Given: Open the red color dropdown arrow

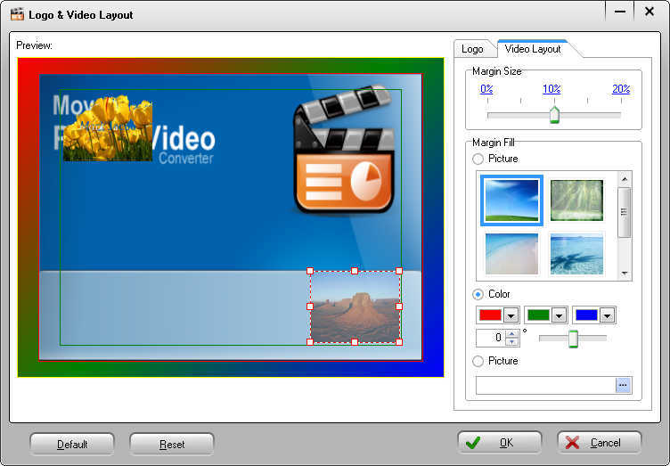Looking at the screenshot, I should click(x=511, y=315).
